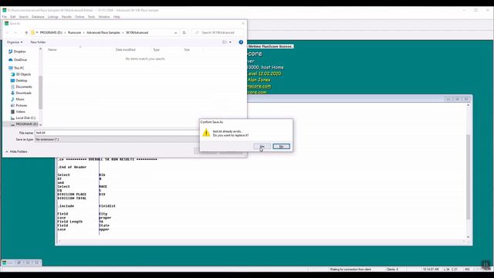Sort by Date modified column
This screenshot has width=494, height=278.
click(x=125, y=49)
